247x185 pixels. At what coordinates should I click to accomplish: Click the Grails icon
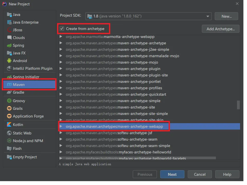[9, 109]
